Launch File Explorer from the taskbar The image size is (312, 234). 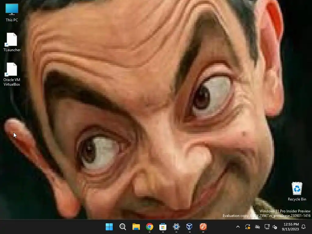tap(136, 227)
